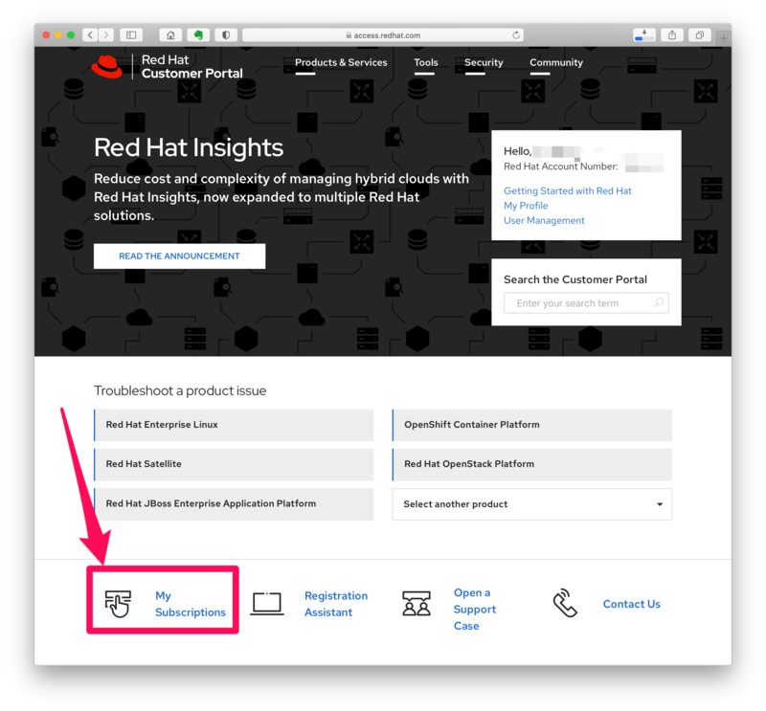The width and height of the screenshot is (766, 711).
Task: Click the Contact Us phone icon
Action: click(565, 603)
